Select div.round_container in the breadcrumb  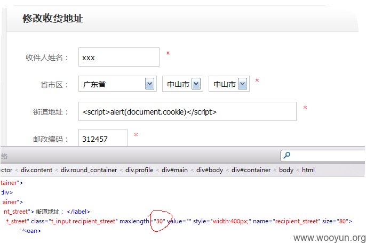click(89, 170)
